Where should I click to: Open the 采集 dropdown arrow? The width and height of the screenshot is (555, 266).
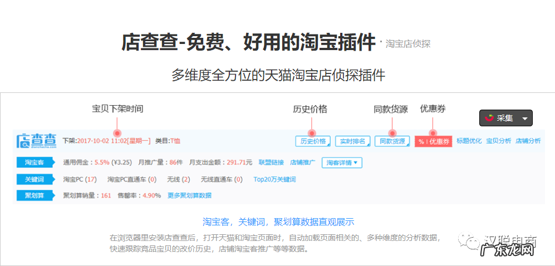point(525,118)
